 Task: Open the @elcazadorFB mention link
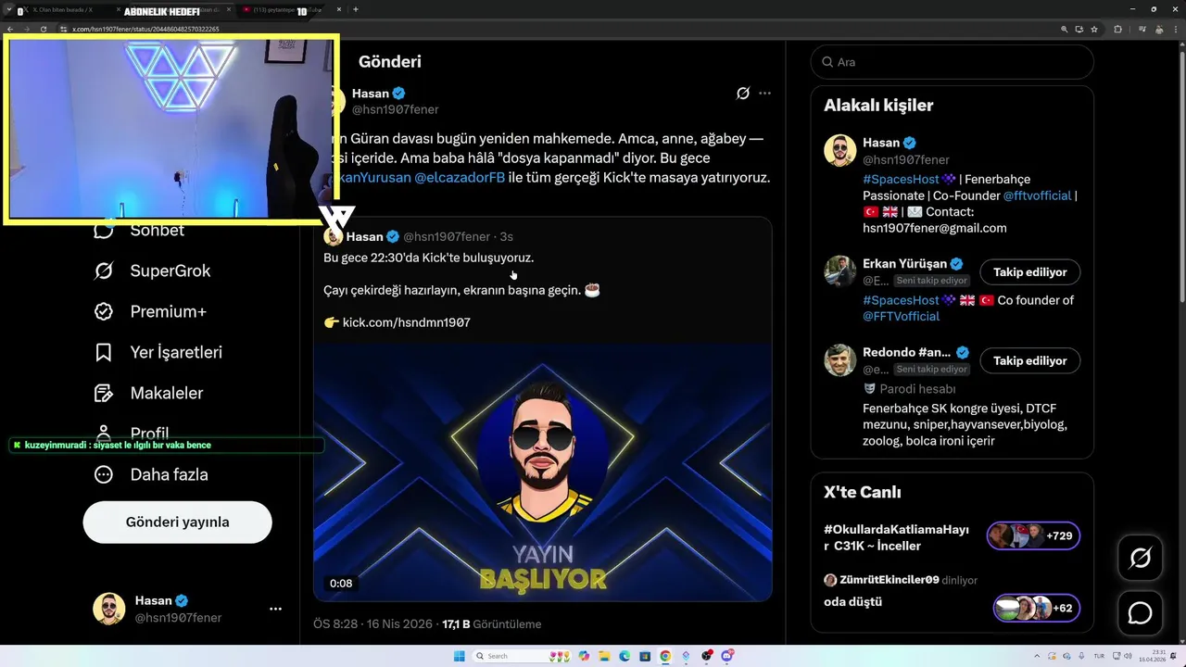click(x=460, y=177)
